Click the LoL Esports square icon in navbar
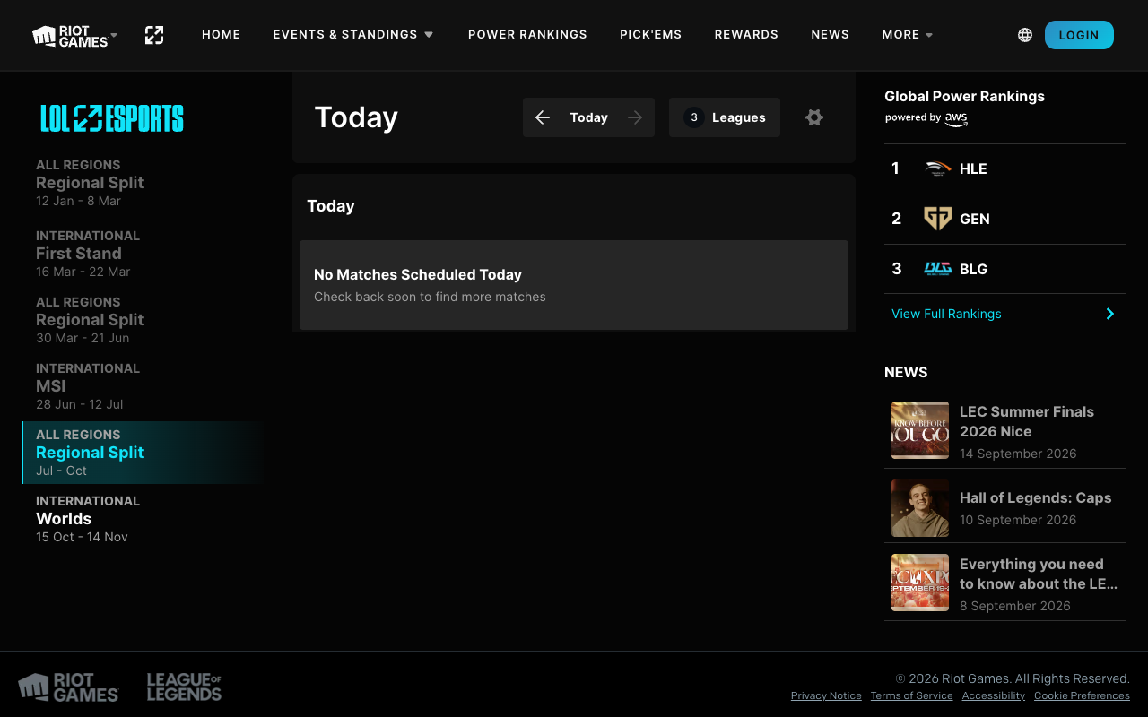1148x717 pixels. point(154,35)
